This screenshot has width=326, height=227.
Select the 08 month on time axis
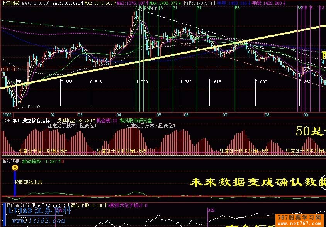pos(267,115)
